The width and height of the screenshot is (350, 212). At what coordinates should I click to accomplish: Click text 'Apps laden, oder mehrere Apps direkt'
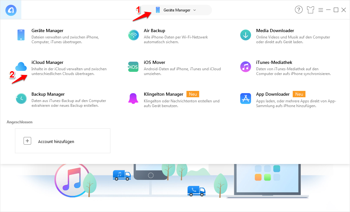(288, 101)
